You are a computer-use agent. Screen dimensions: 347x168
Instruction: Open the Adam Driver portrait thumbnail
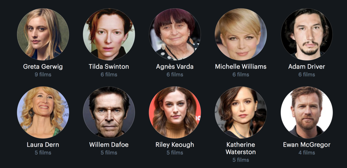(x=307, y=34)
